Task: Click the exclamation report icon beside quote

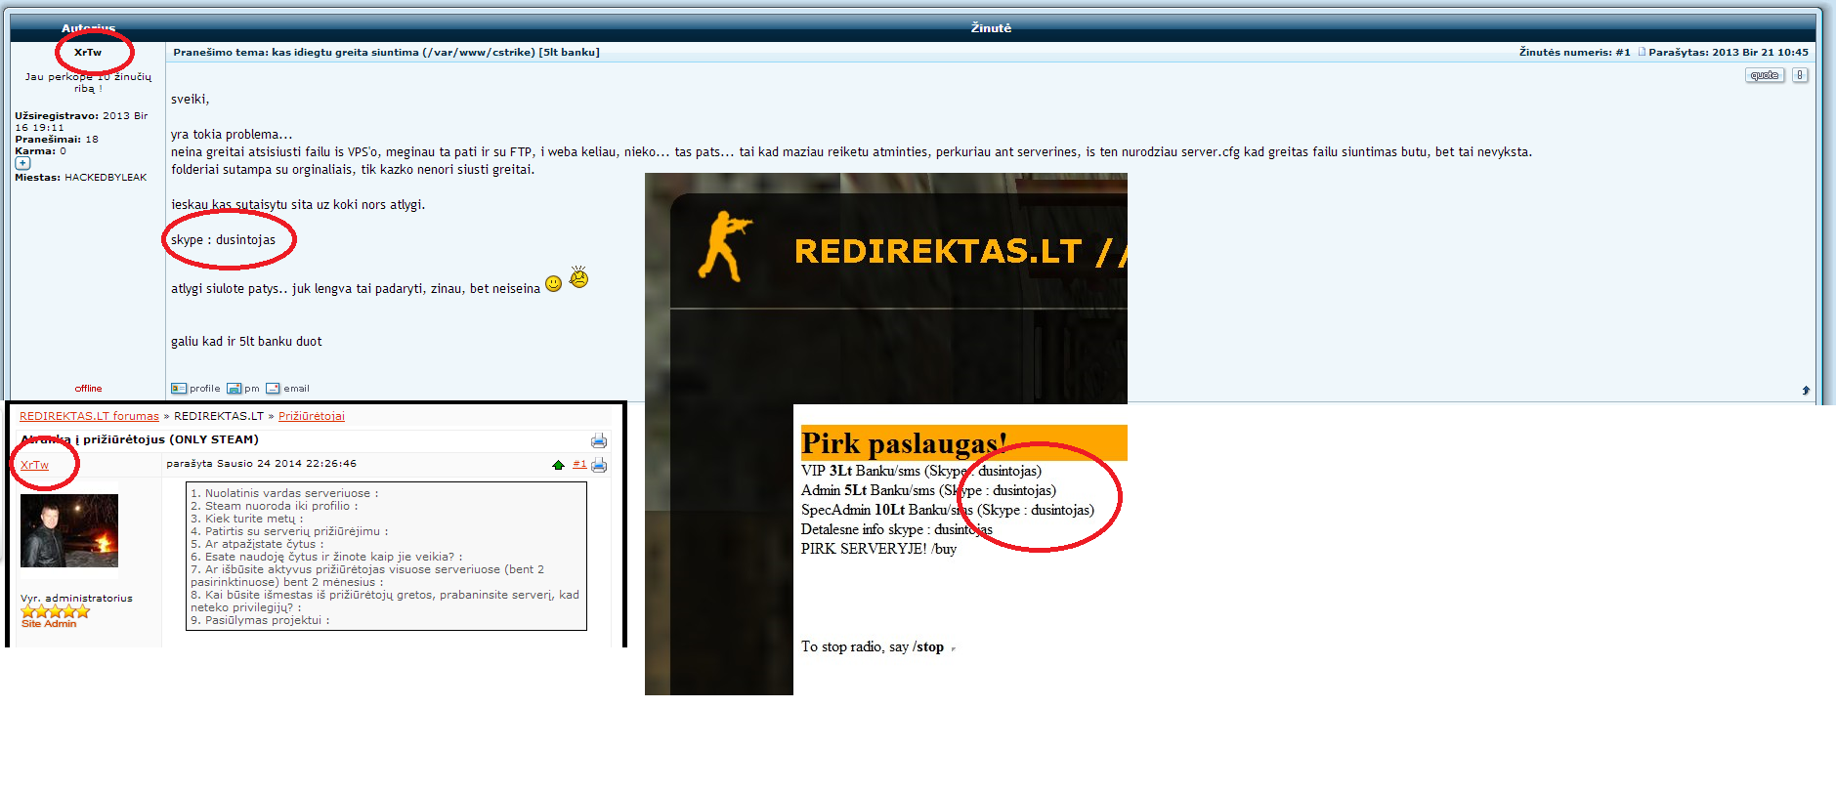Action: [1800, 75]
